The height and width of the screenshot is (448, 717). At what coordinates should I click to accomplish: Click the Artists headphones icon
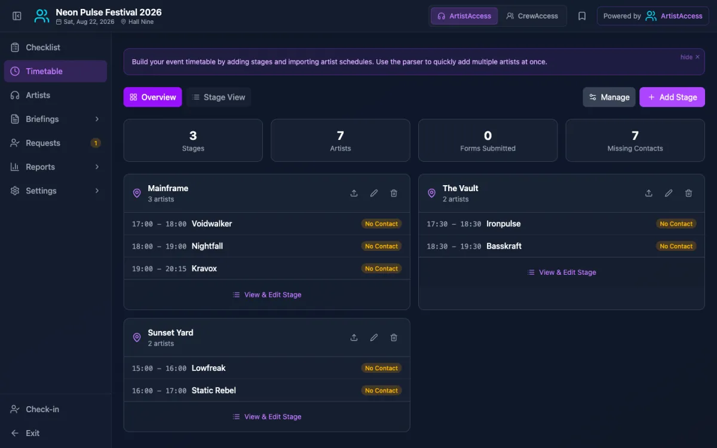tap(15, 95)
